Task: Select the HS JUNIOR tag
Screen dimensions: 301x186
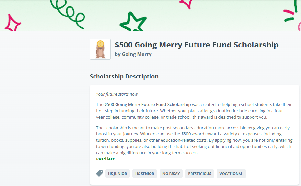Action: [117, 174]
